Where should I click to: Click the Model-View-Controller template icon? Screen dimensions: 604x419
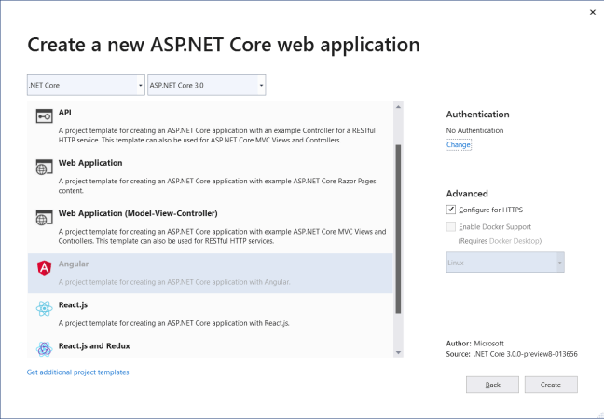coord(44,218)
